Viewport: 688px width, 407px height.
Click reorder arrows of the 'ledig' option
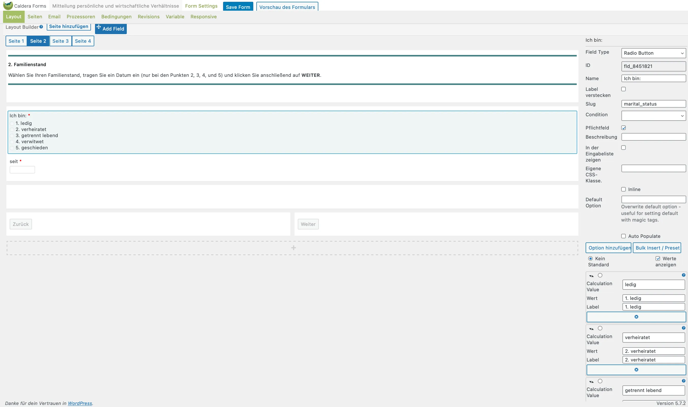pos(591,276)
